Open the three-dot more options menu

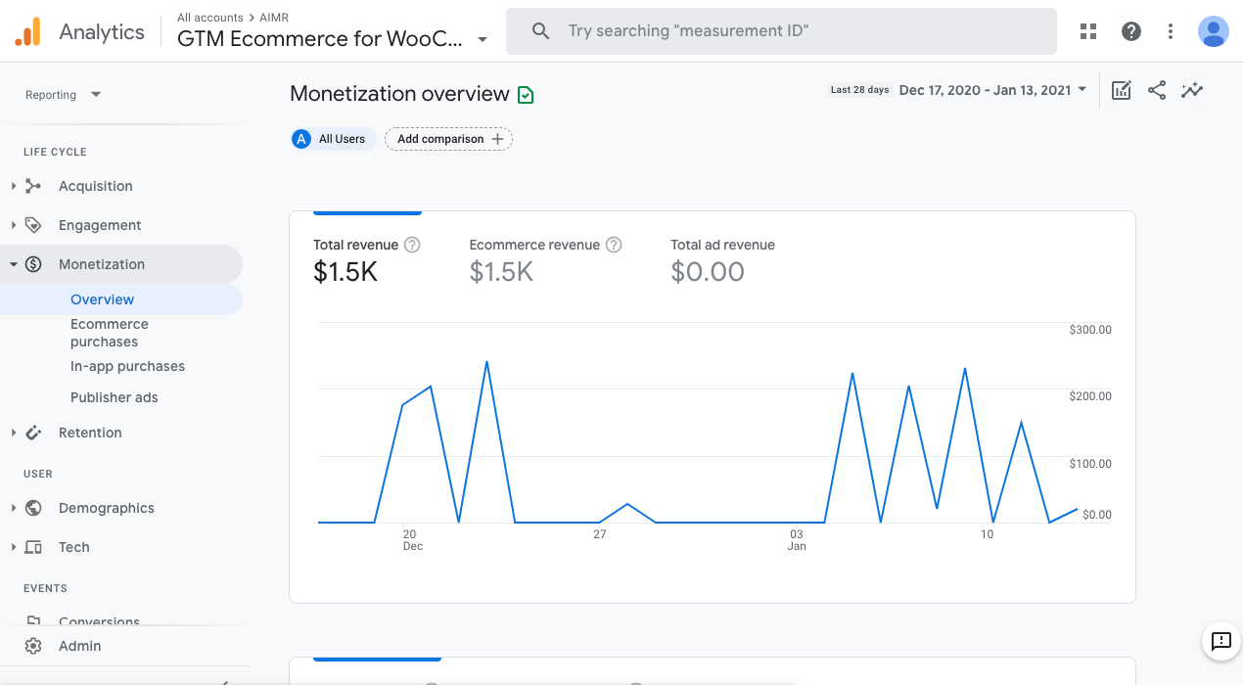(x=1171, y=31)
